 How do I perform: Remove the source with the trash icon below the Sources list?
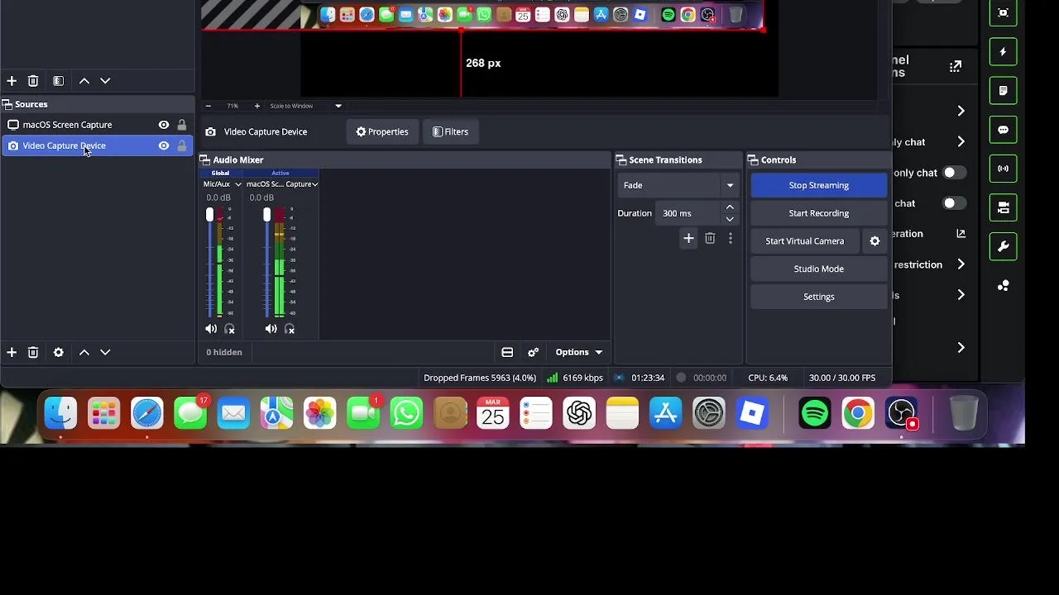click(x=33, y=352)
